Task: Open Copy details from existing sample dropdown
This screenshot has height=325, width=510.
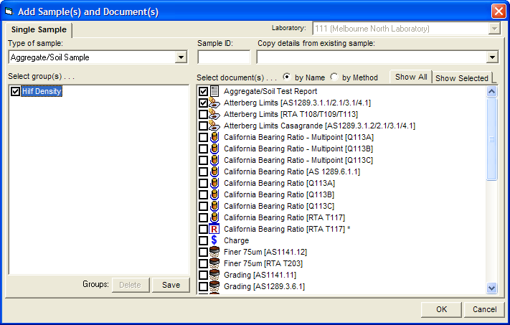Action: [x=492, y=57]
